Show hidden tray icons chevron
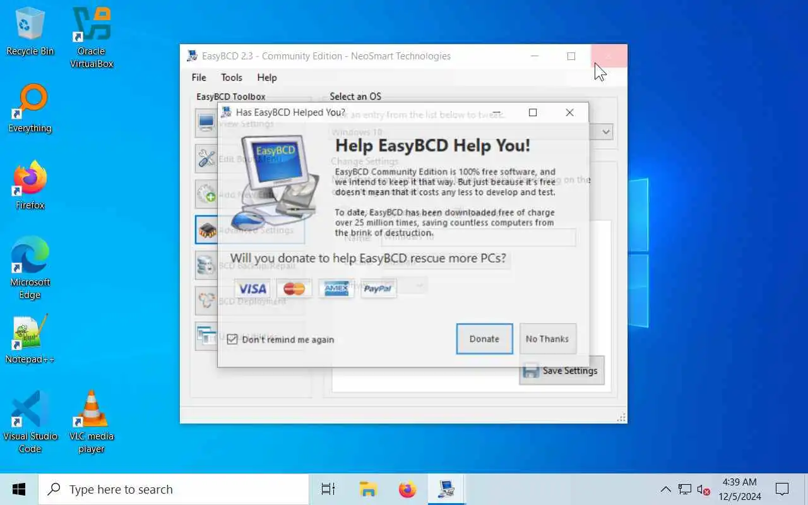Image resolution: width=808 pixels, height=505 pixels. (666, 489)
